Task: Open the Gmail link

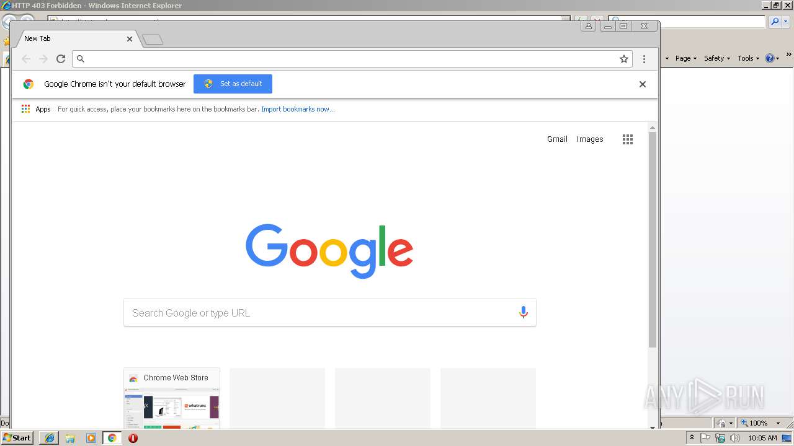Action: pos(557,139)
